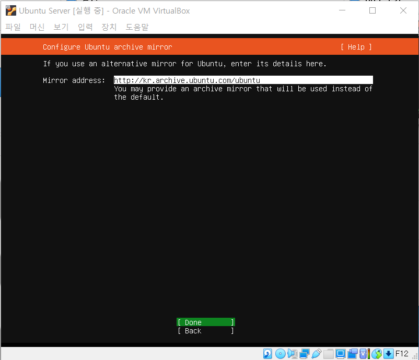This screenshot has height=360, width=419.
Task: Click the USB devices status icon
Action: pyautogui.click(x=317, y=354)
